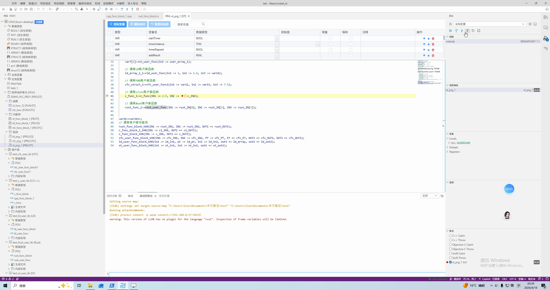Viewport: 550px width, 290px height.
Task: Open the 没有配置 configuration dropdown
Action: click(x=490, y=24)
